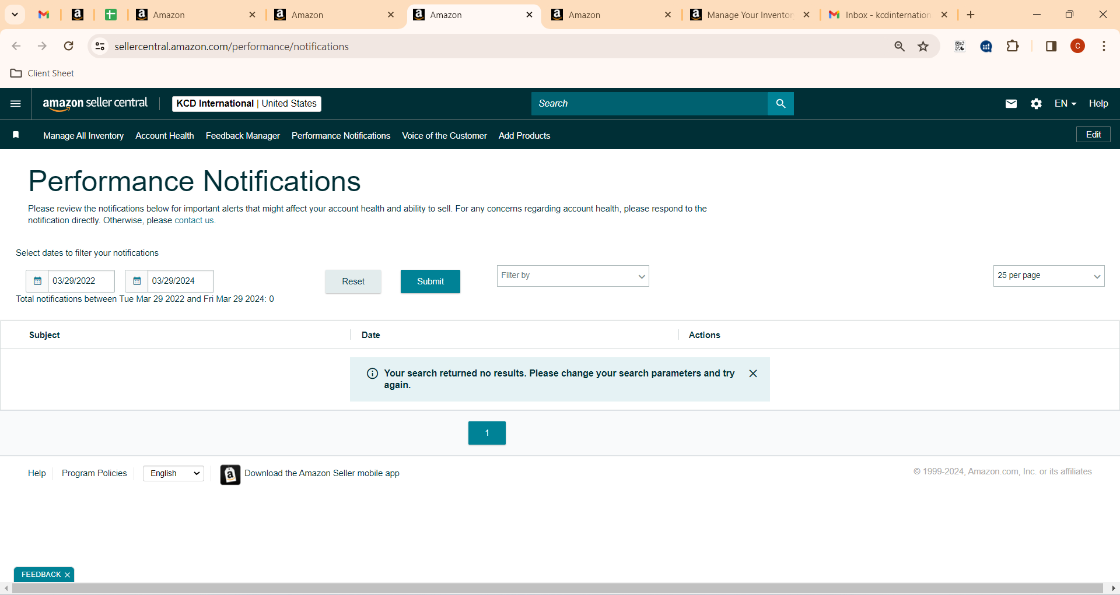Open the English footer language selector
Image resolution: width=1120 pixels, height=595 pixels.
pos(173,473)
